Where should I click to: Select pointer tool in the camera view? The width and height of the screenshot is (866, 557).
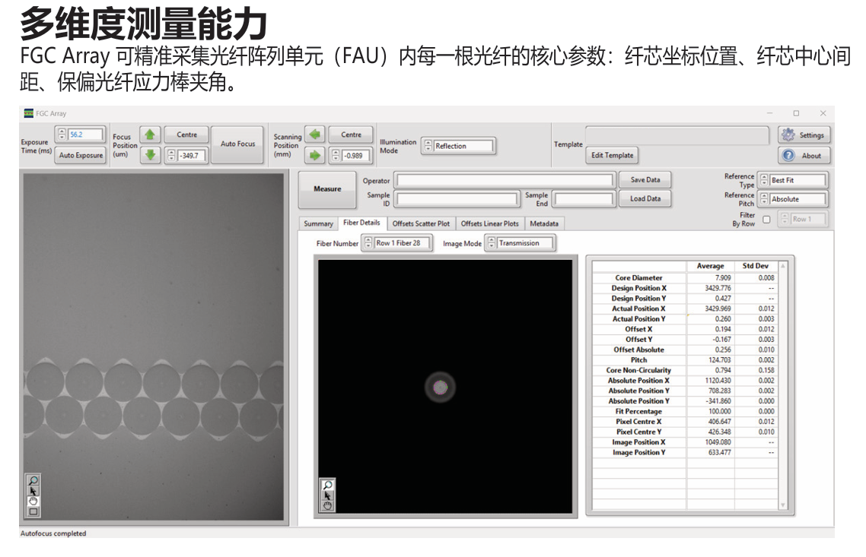33,491
